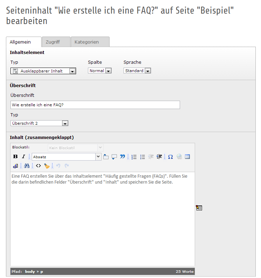Expand the Spalte dropdown set to Normal
This screenshot has height=278, width=261.
[100, 71]
